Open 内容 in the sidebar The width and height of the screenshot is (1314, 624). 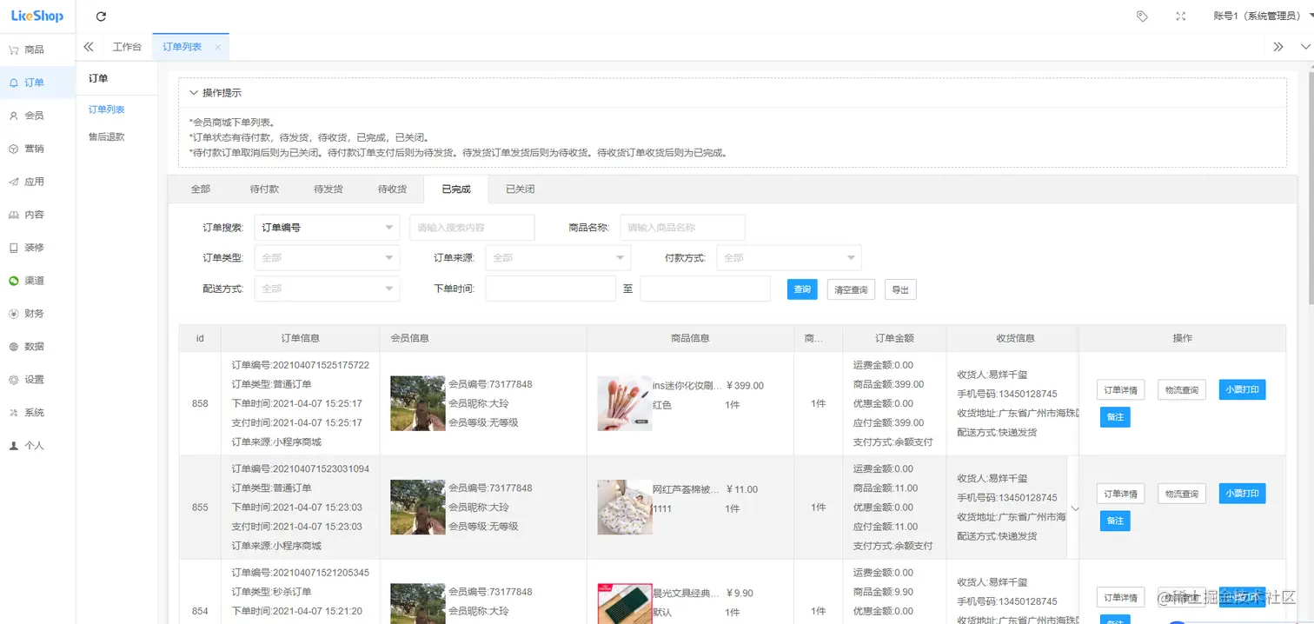[37, 215]
